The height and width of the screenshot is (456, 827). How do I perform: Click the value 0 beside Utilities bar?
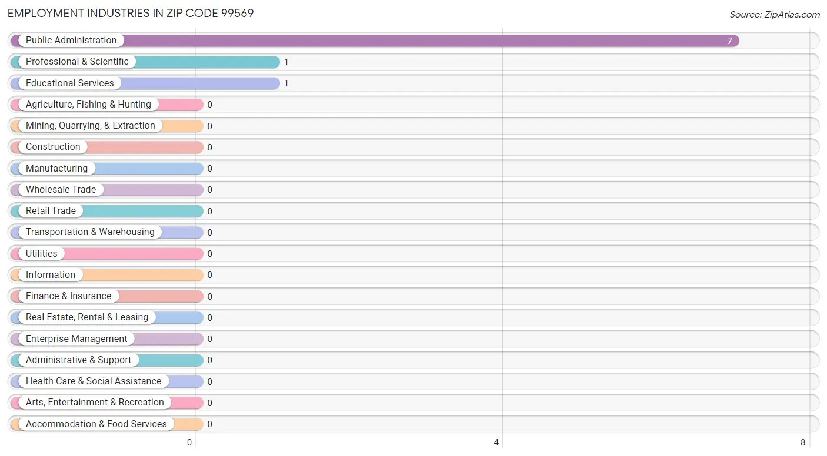point(210,254)
